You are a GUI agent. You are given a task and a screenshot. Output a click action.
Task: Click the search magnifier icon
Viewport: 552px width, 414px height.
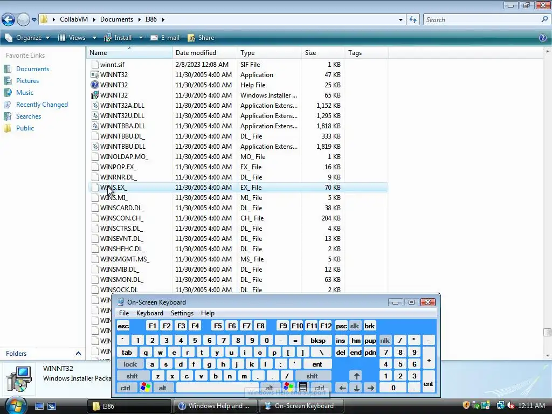(544, 19)
